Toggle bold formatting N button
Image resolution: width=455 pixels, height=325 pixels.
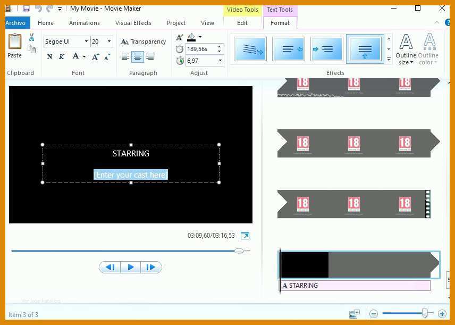coord(49,56)
